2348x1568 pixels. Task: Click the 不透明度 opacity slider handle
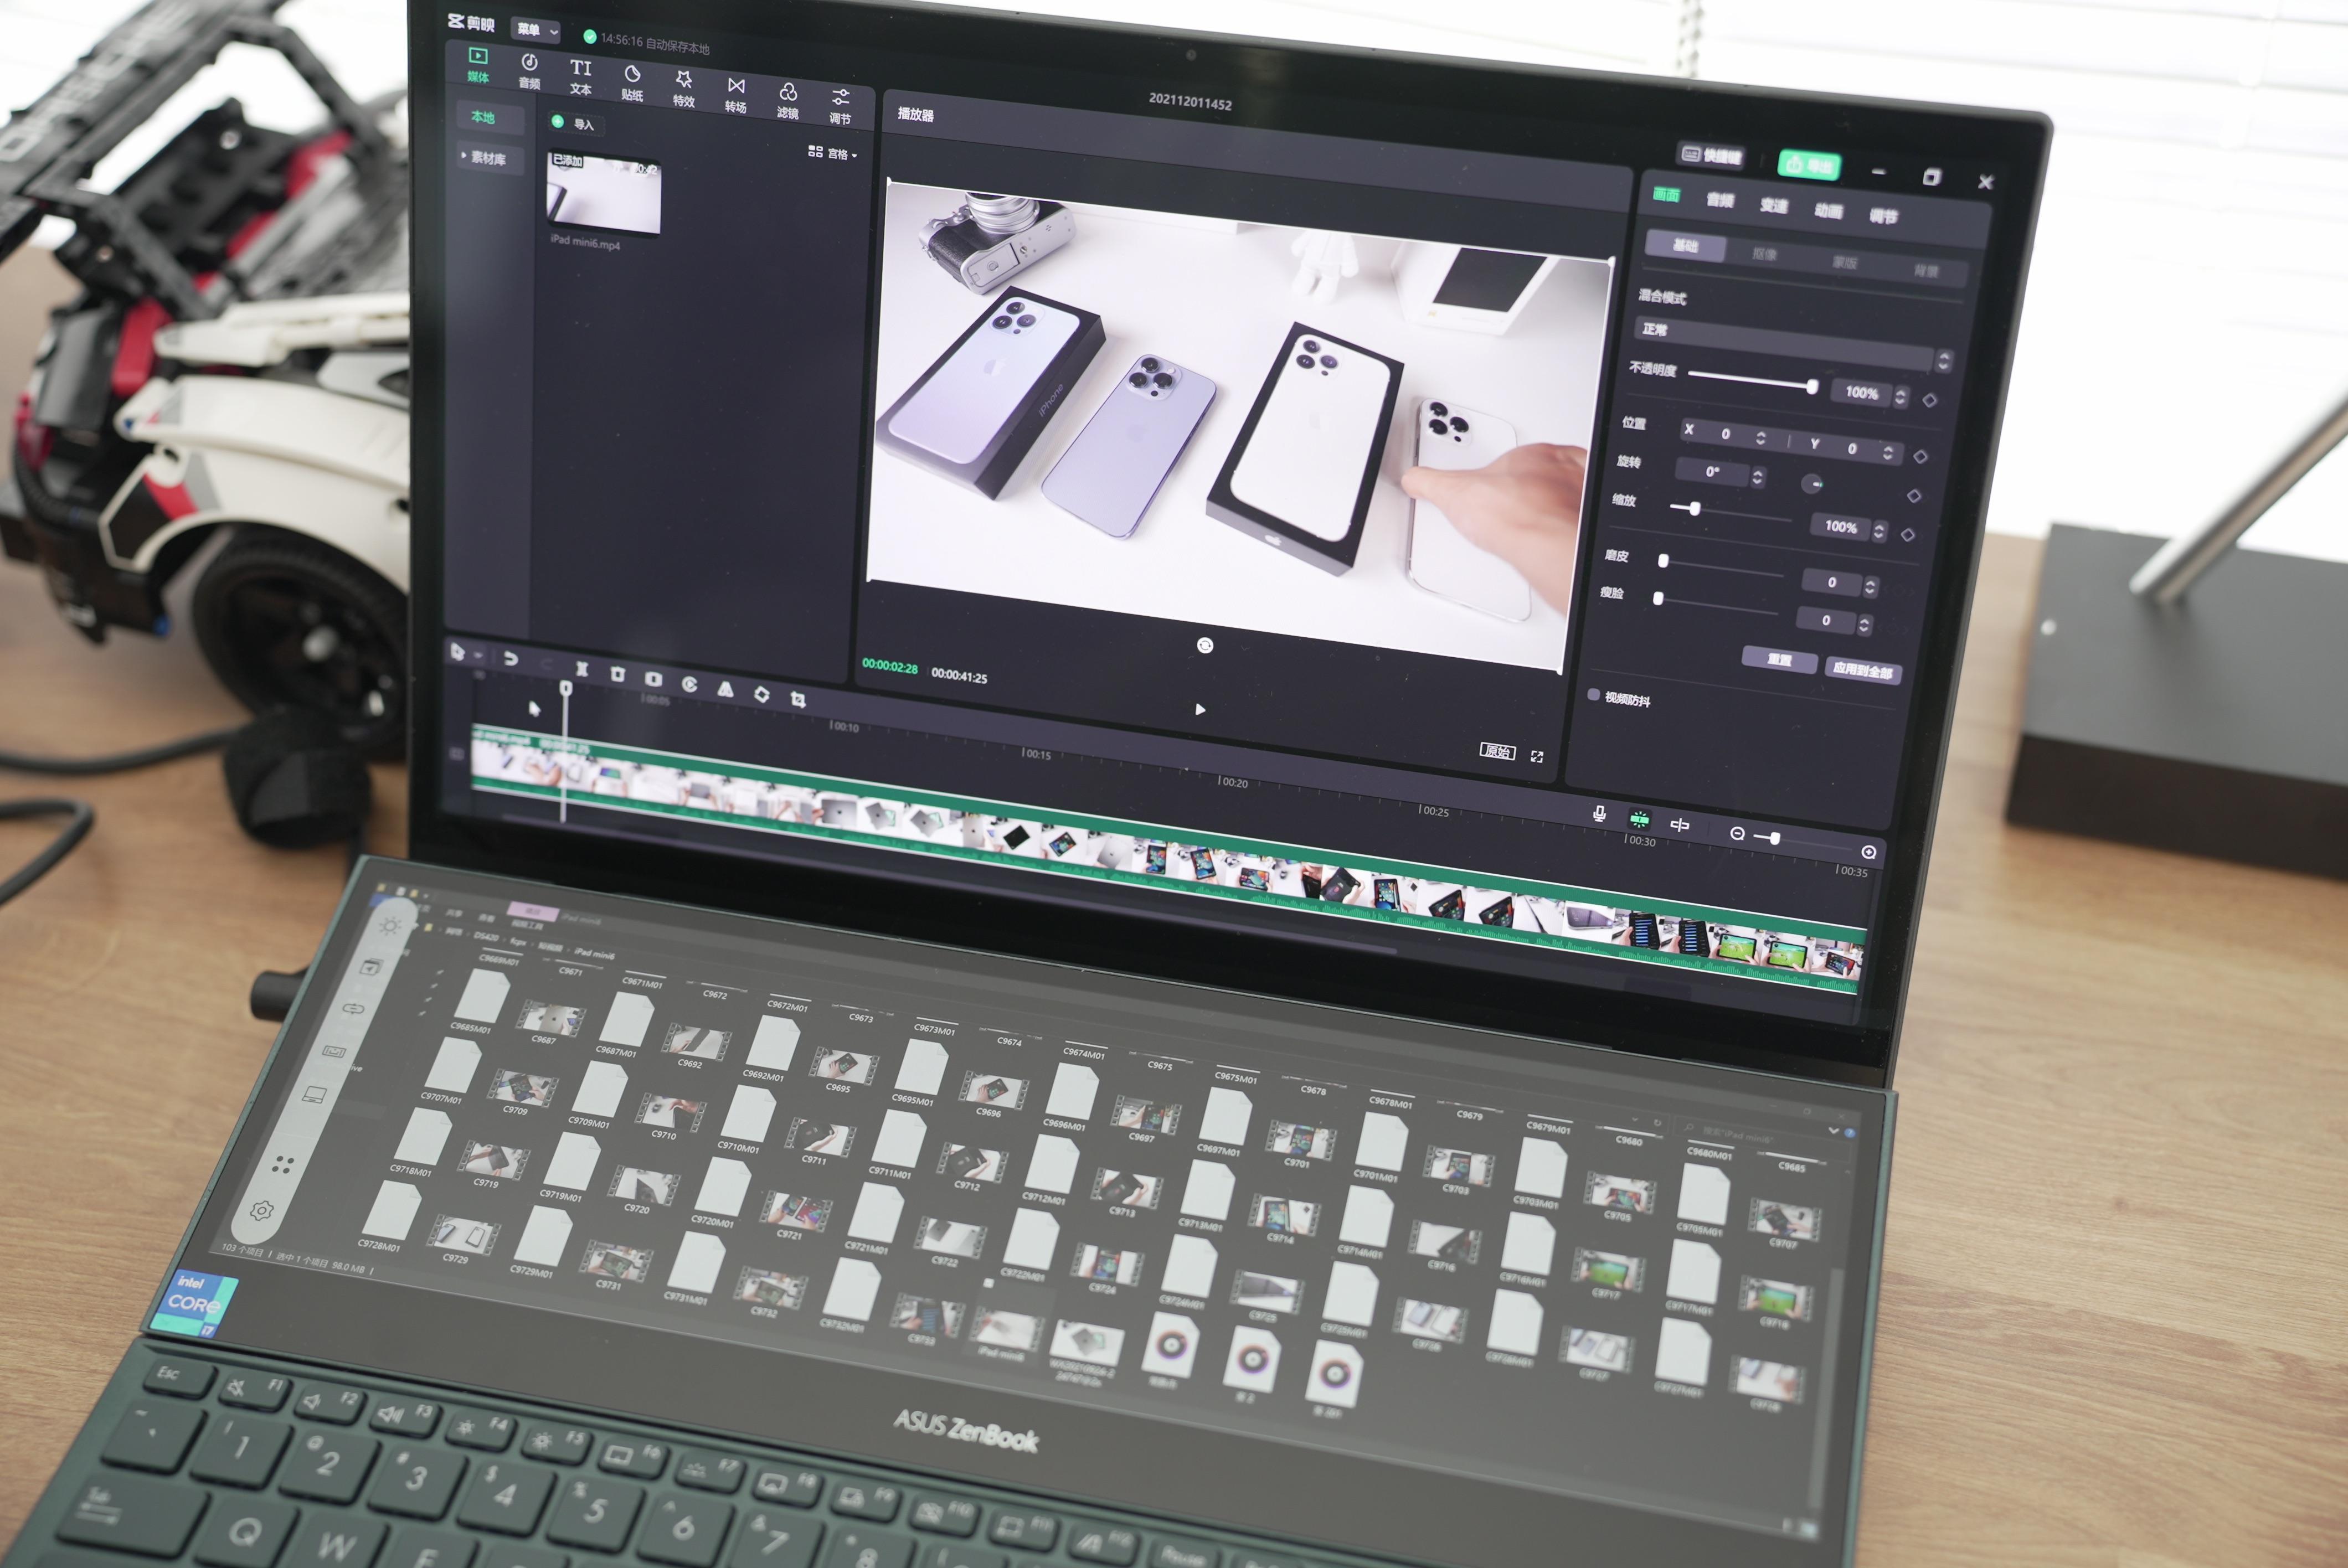pos(1811,386)
